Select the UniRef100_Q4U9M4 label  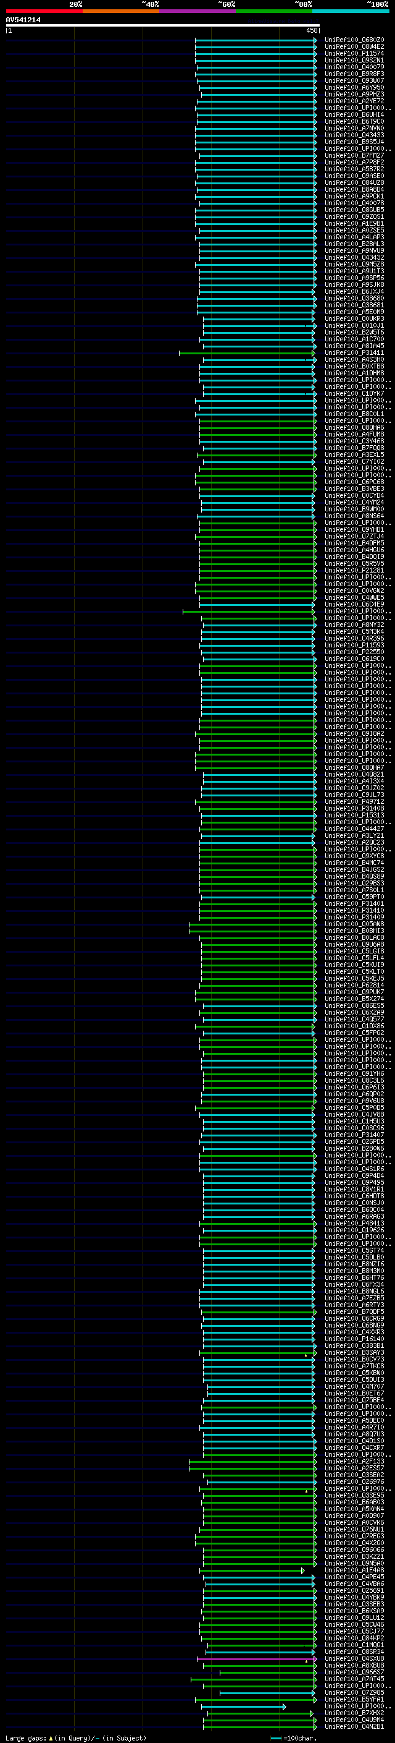[354, 1720]
